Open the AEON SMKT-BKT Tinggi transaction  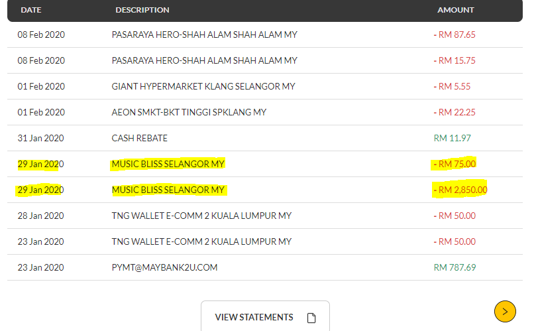(x=189, y=112)
